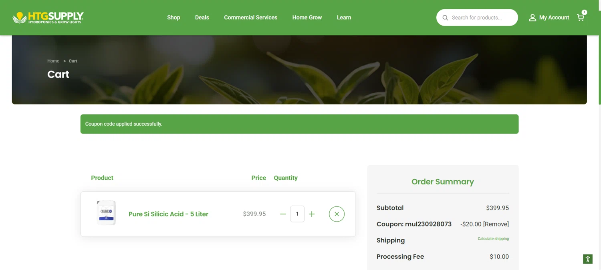Screen dimensions: 601x270
Task: Open the shopping cart icon
Action: tap(581, 17)
